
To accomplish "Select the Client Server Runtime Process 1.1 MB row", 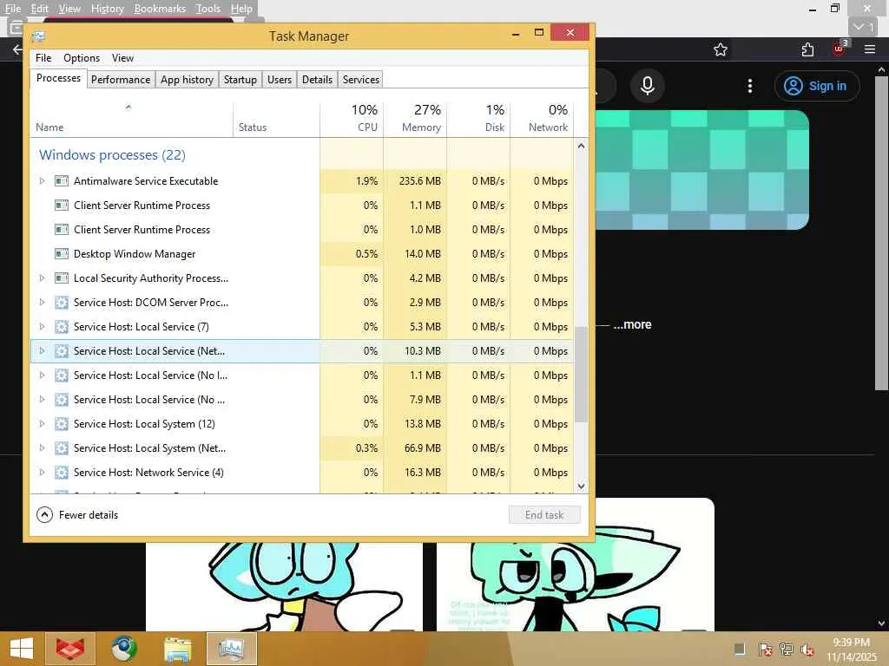I will click(301, 206).
